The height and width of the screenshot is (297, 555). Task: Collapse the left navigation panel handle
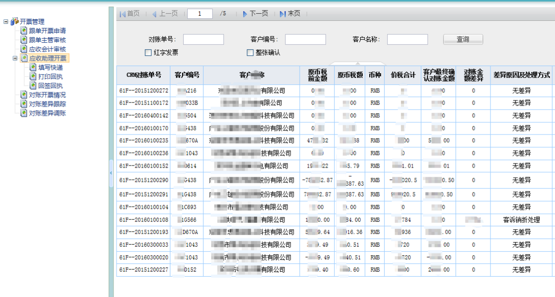pos(111,173)
